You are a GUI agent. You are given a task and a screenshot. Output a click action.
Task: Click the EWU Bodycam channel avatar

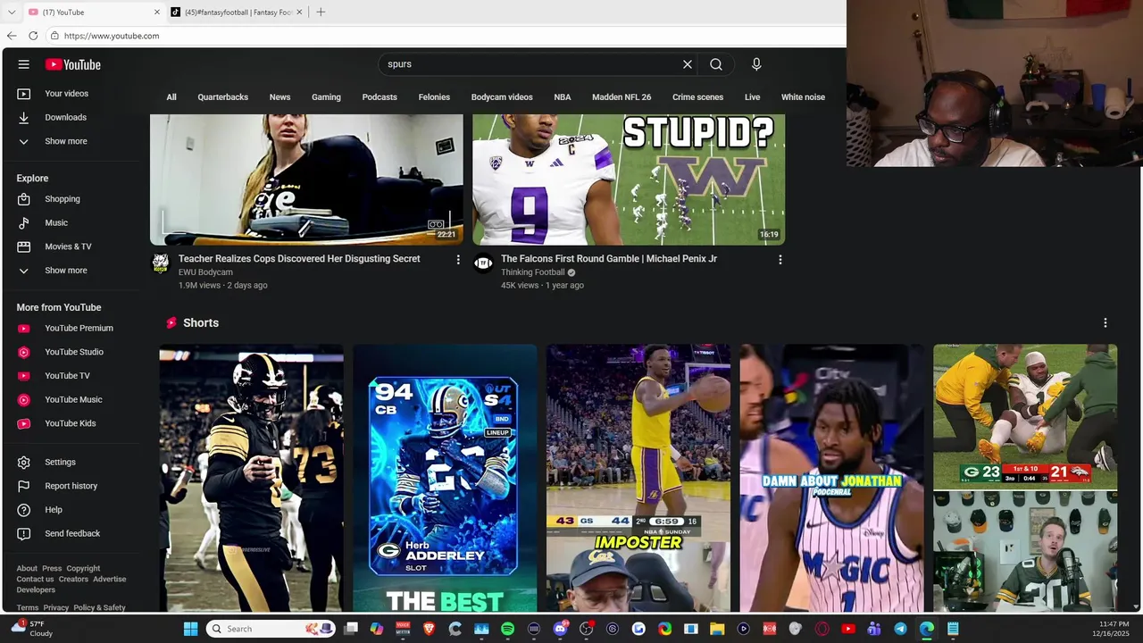[161, 263]
